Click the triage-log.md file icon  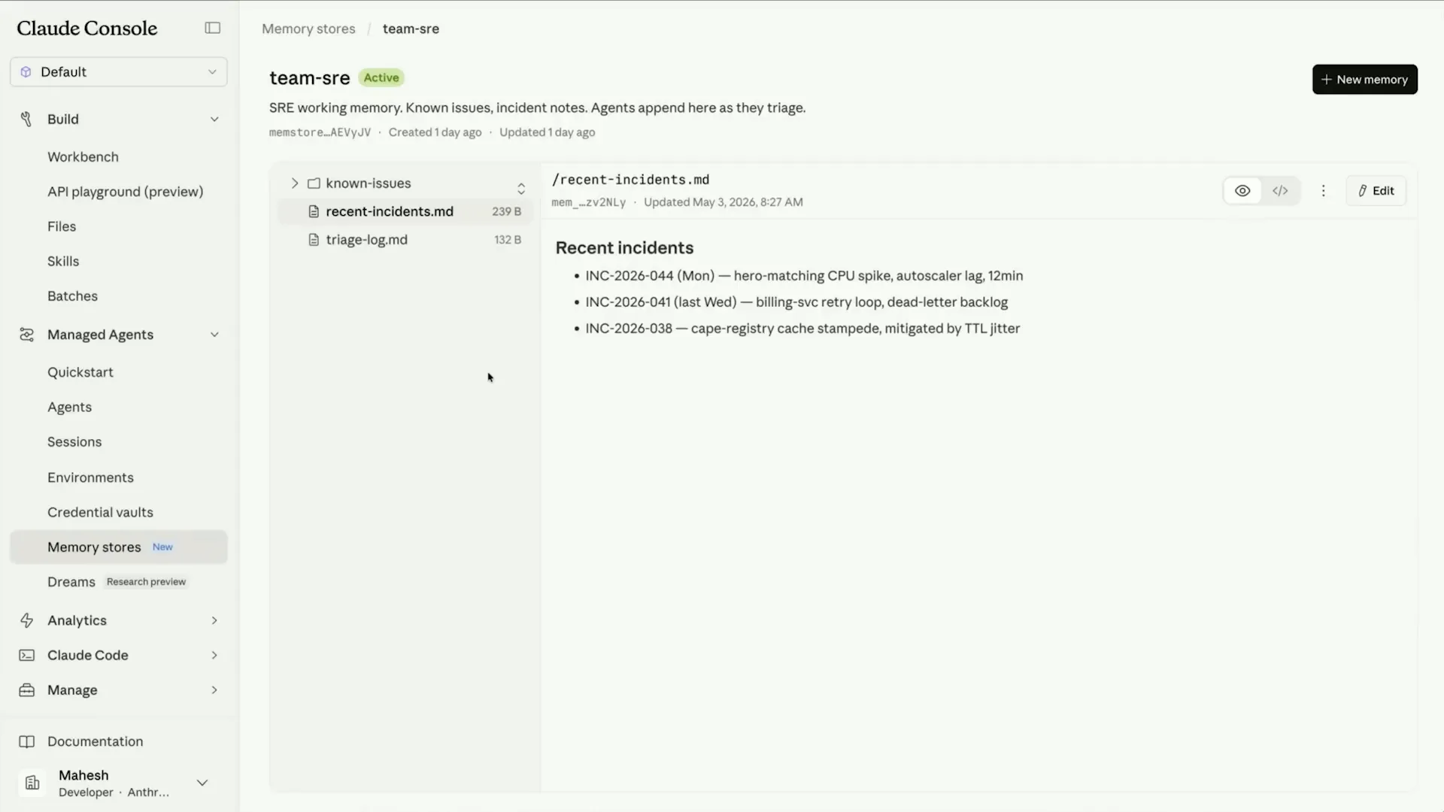pyautogui.click(x=314, y=240)
